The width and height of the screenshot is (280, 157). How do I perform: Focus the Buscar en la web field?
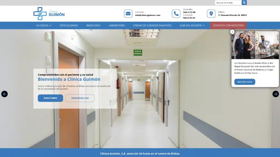click(x=228, y=2)
